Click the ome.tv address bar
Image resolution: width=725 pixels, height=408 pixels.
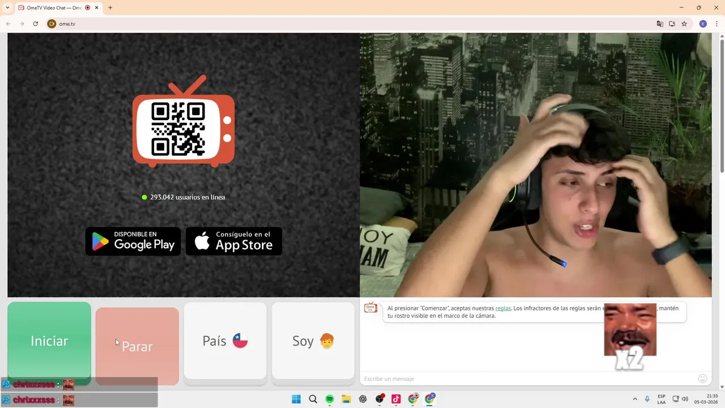[x=351, y=24]
